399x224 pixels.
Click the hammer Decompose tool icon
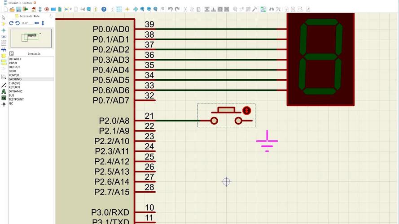[255, 9]
